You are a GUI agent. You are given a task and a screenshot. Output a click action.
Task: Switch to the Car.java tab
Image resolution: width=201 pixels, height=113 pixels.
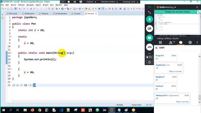pos(76,13)
